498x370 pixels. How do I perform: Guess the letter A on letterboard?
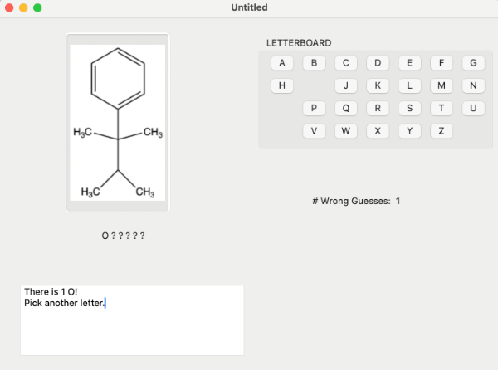pos(282,63)
